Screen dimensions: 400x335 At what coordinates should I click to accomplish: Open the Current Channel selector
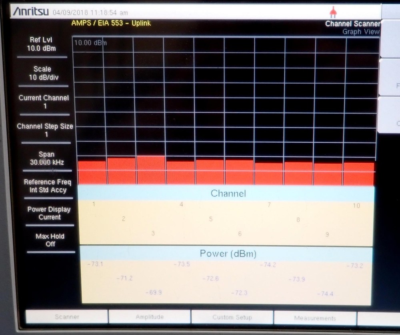[x=44, y=101]
